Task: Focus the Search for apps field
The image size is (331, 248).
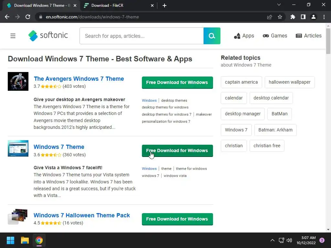Action: click(142, 36)
